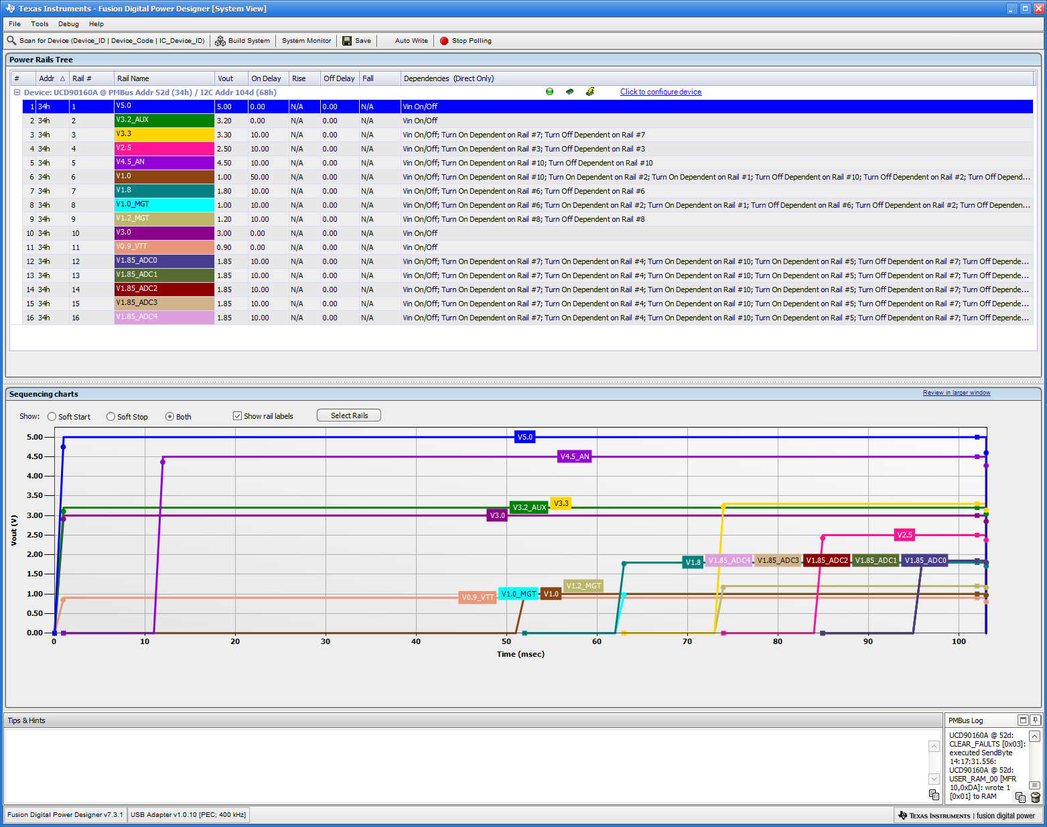Click the pink V2.5 rail color cell
This screenshot has width=1047, height=827.
point(164,149)
